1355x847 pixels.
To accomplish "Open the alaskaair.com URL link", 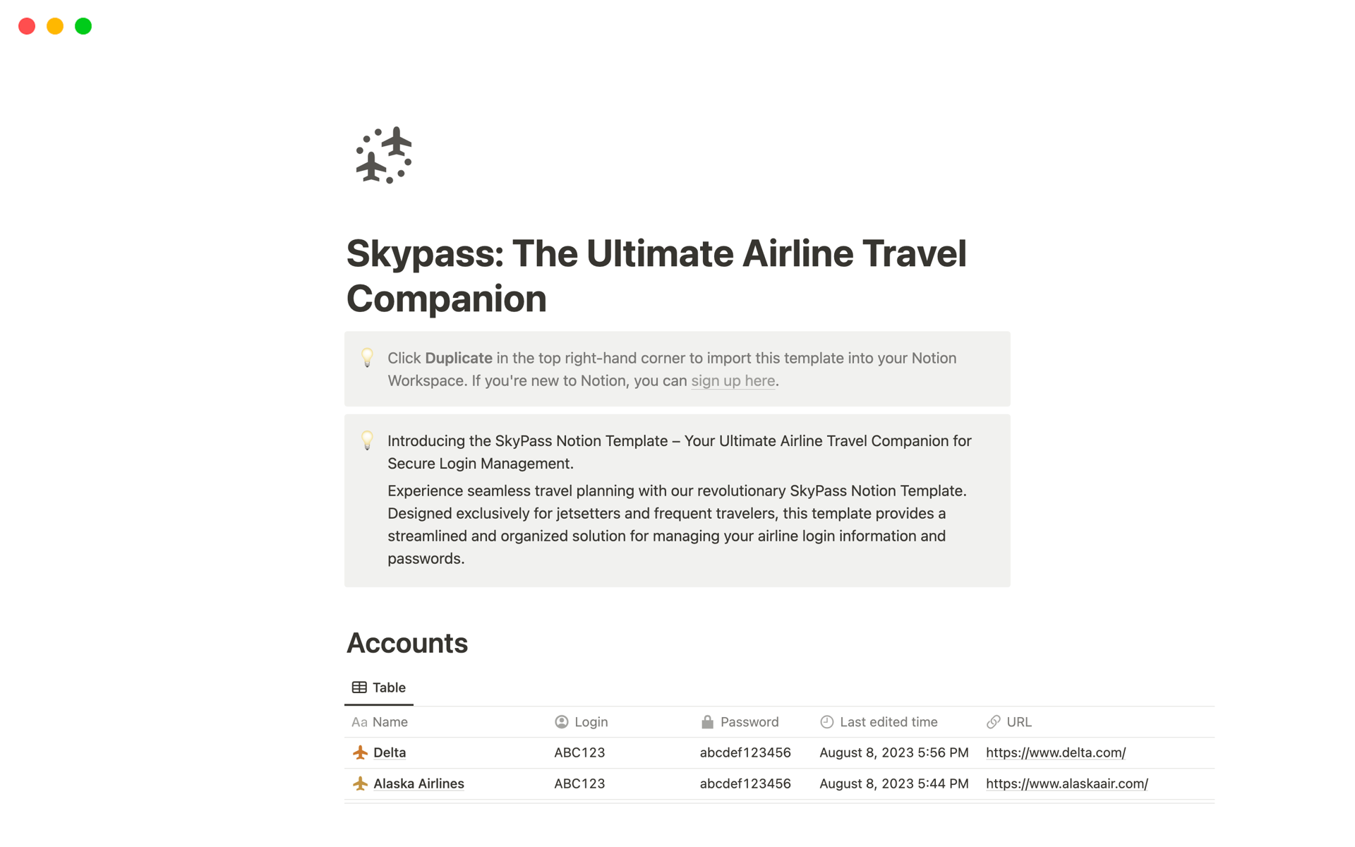I will click(x=1066, y=783).
